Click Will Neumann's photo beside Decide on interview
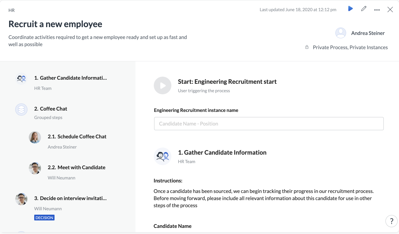399x234 pixels. tap(21, 199)
